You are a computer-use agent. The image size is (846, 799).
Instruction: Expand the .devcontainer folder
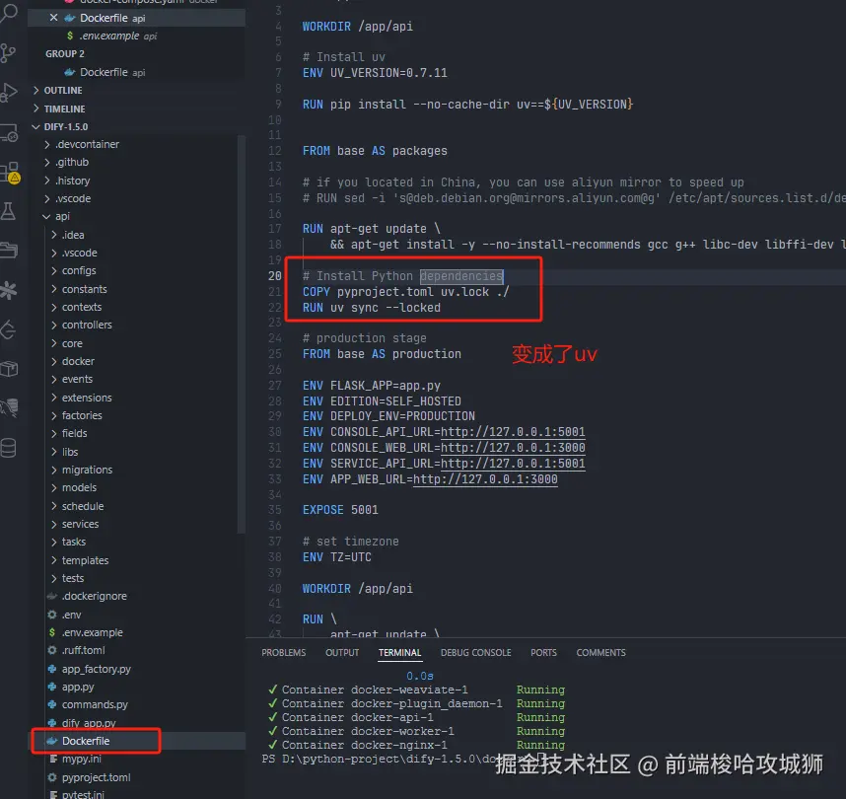(x=47, y=144)
